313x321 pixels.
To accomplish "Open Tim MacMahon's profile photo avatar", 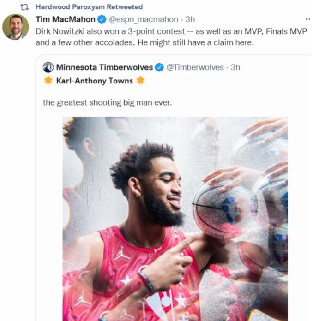I will coord(15,27).
